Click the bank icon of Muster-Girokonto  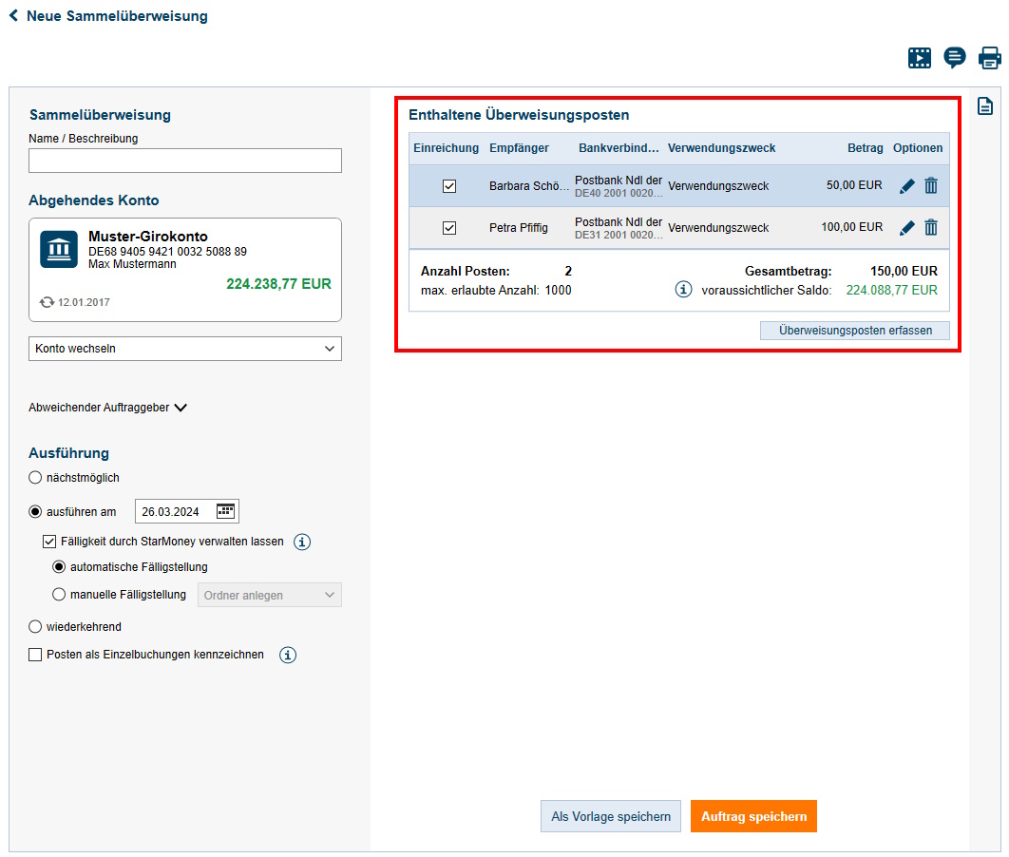point(59,249)
